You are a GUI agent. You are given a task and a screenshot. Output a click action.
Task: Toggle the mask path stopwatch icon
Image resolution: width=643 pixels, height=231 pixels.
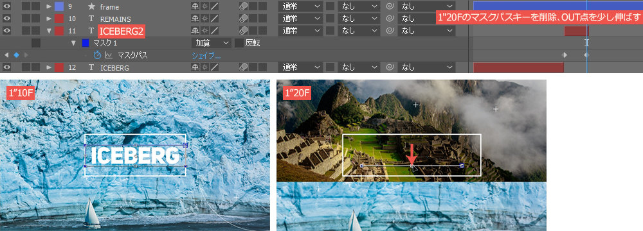click(x=97, y=55)
